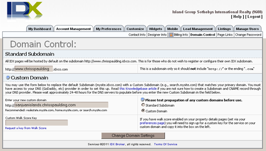Viewport: 266px width, 151px height.
Task: Open the My Dashboard tab
Action: coord(40,29)
